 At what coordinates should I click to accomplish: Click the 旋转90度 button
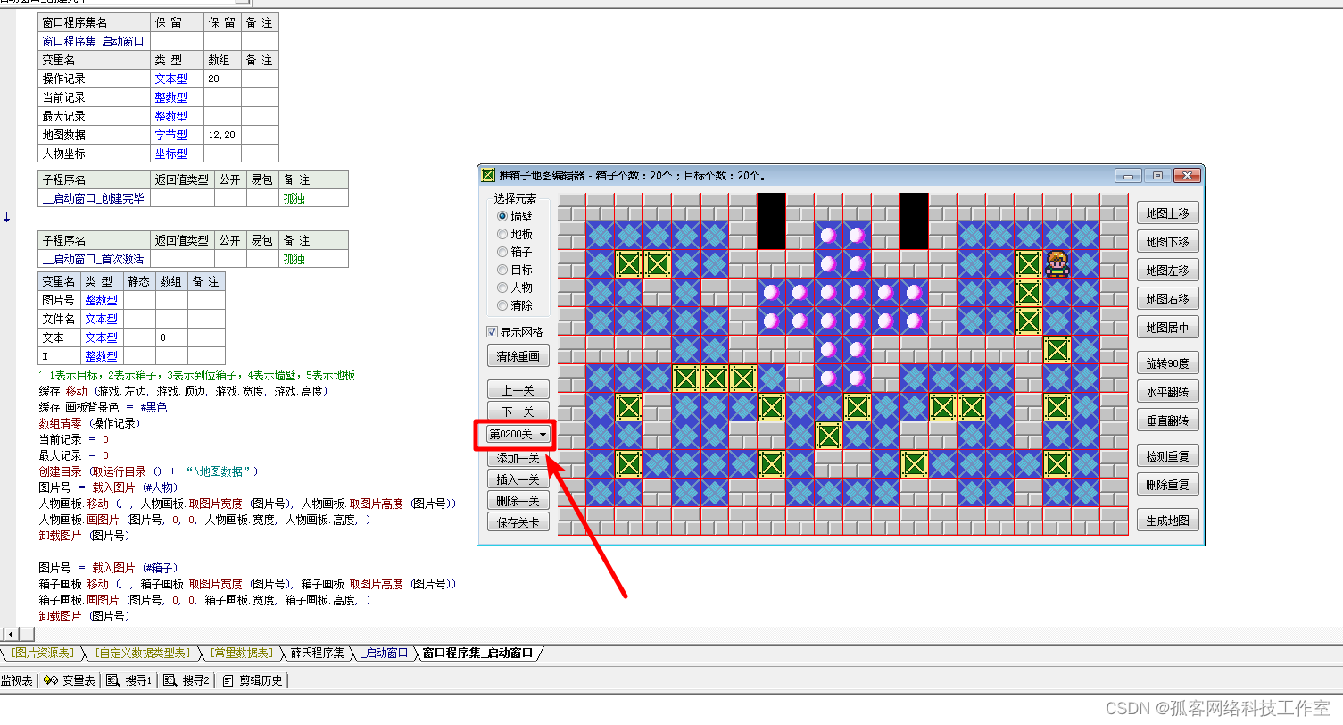(1168, 363)
